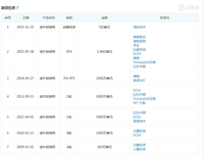This screenshot has width=204, height=157.
Task: Click 戈壁投资 link in B轮 row
Action: tap(139, 131)
